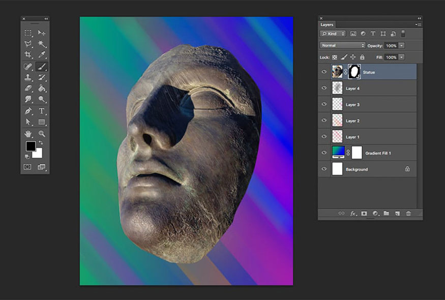445x300 pixels.
Task: Select the Gradient Fill 1 gradient thumbnail
Action: 338,153
